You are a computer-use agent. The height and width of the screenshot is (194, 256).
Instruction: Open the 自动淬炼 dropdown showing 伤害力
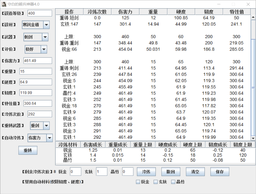coord(49,138)
